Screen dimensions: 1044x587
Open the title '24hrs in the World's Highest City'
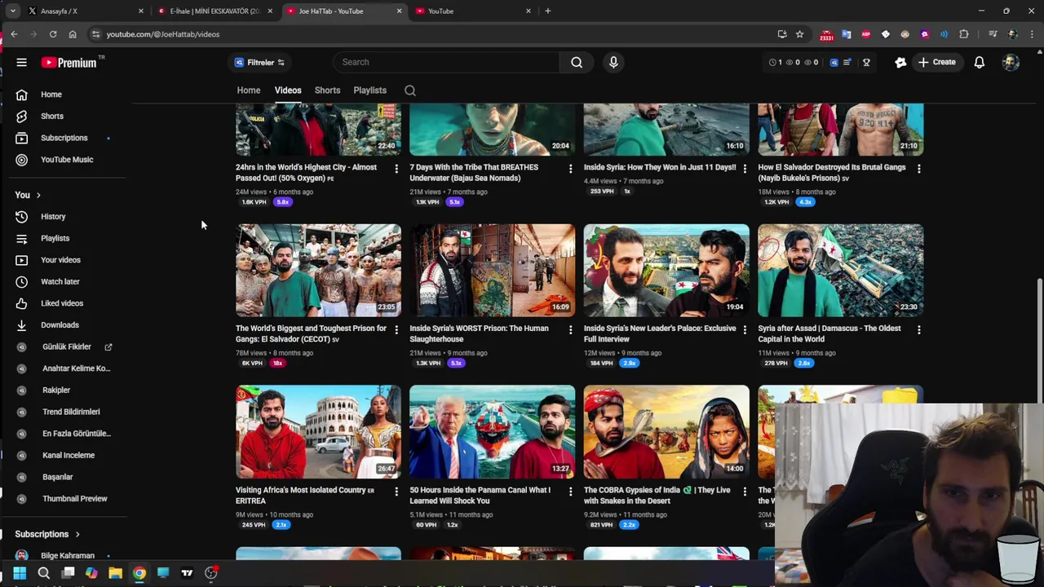[x=306, y=173]
